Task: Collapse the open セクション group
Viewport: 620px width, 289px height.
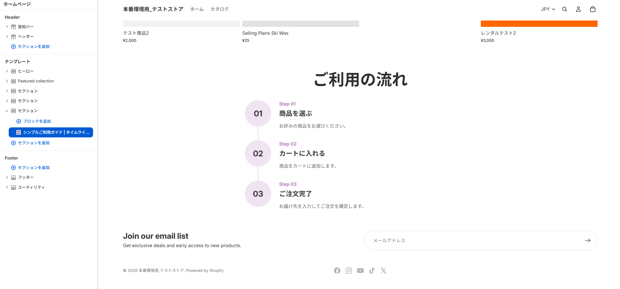Action: coord(7,111)
